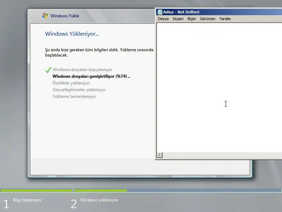Click 'Güncelleştirmeler yükleniyor' step text
The height and width of the screenshot is (212, 282).
click(x=79, y=90)
